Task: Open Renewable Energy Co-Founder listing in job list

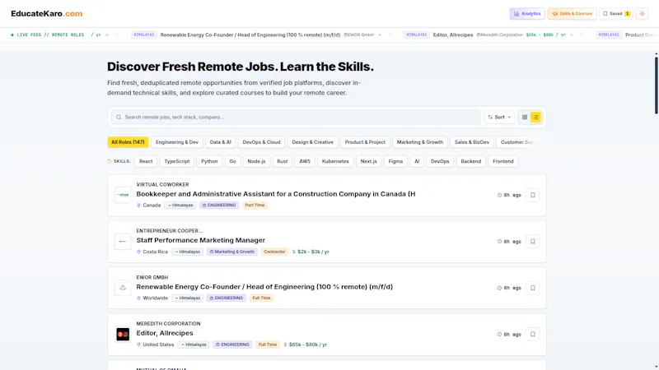Action: pos(264,286)
